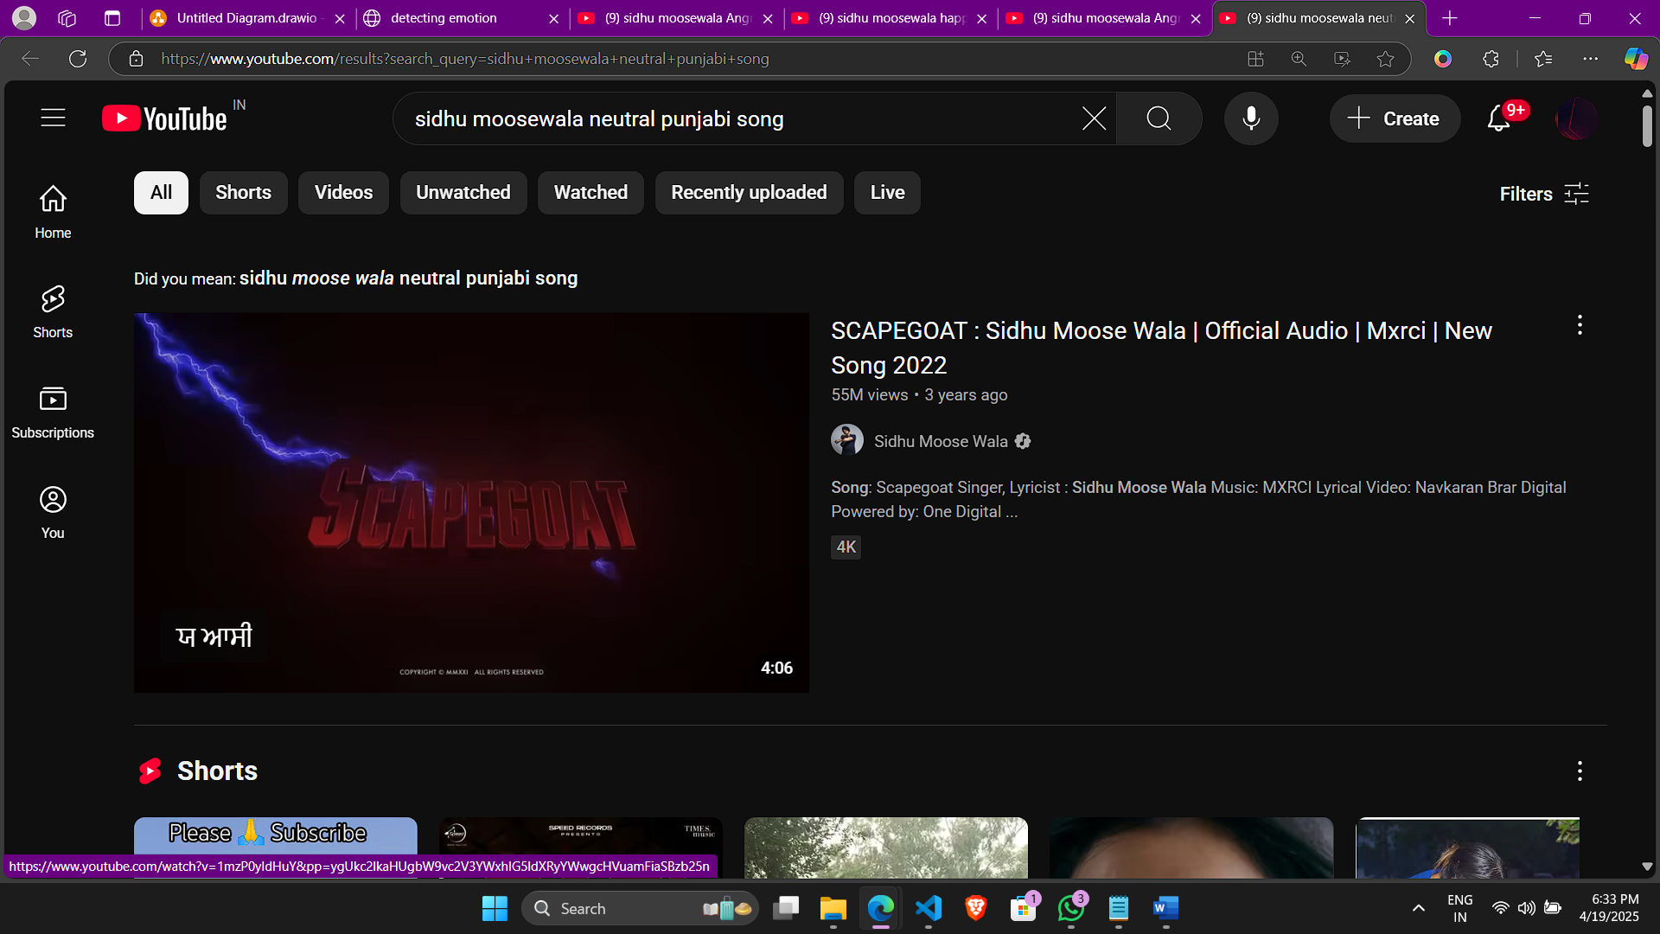Open the notifications bell
1660x934 pixels.
point(1498,118)
